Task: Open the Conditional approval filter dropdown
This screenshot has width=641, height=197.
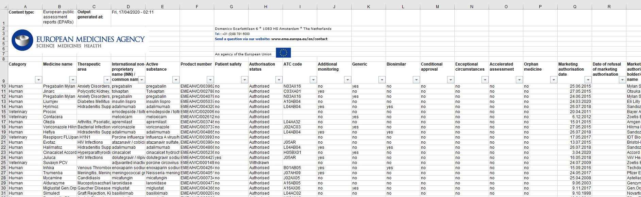Action: pos(451,80)
